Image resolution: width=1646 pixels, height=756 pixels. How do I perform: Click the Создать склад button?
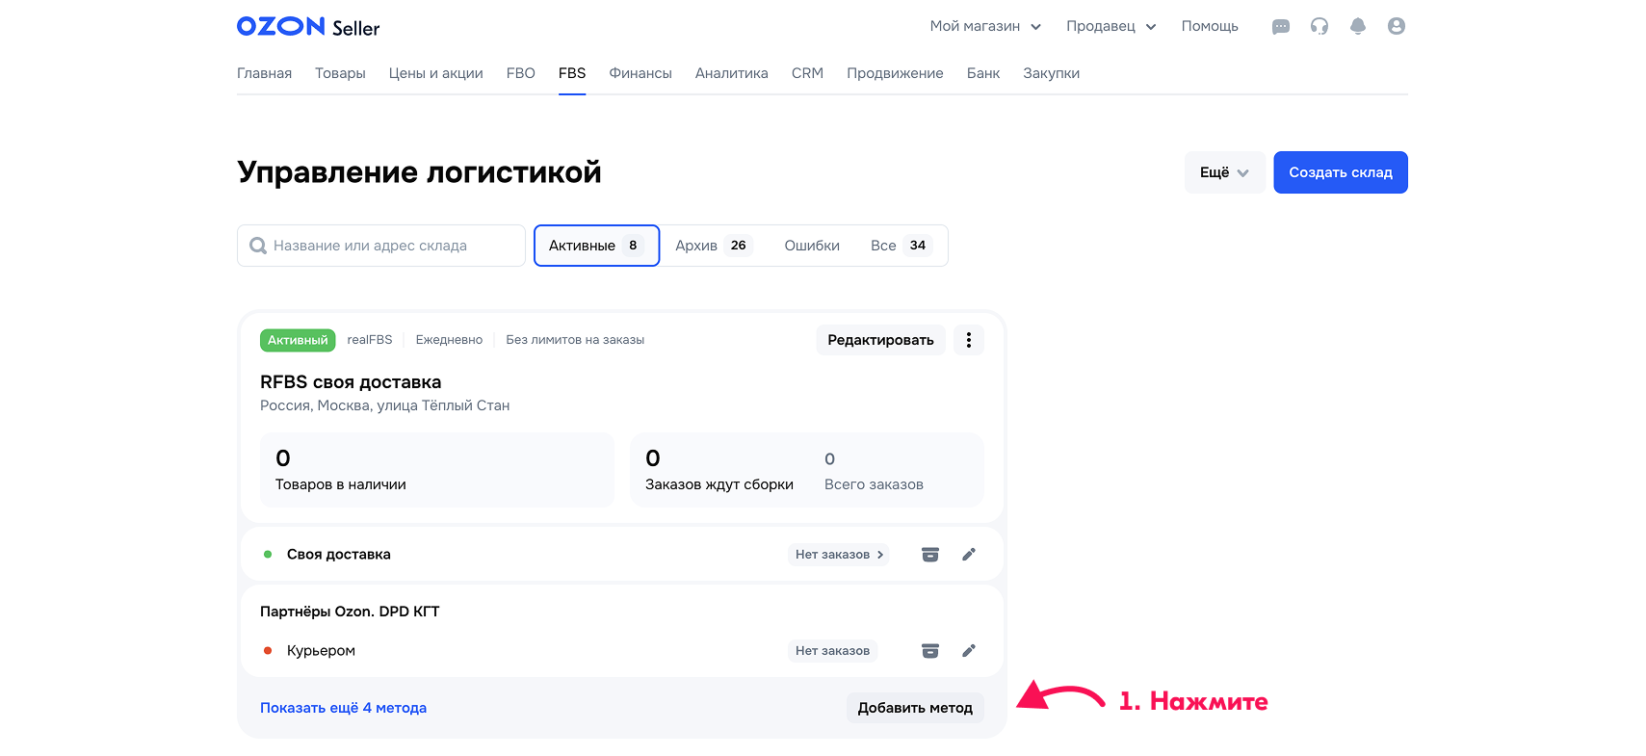[1341, 172]
